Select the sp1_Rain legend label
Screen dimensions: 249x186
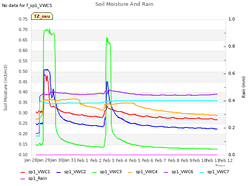click(x=38, y=178)
